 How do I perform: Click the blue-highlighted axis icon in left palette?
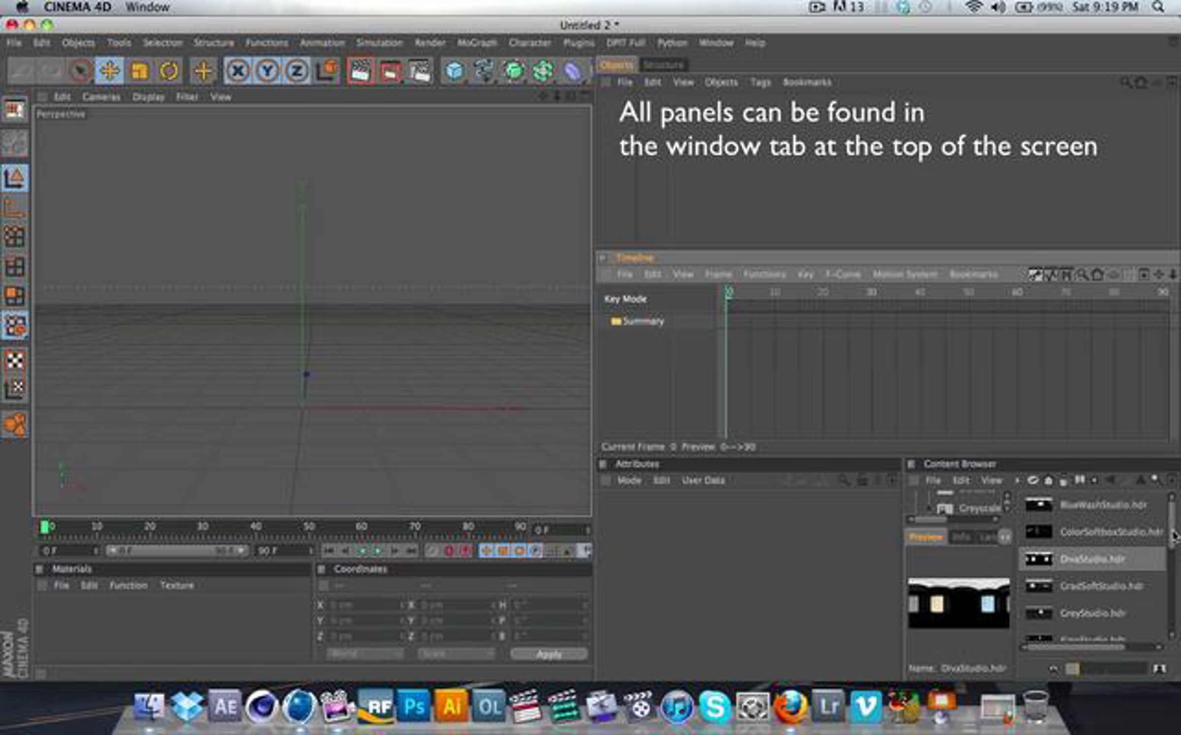click(x=15, y=178)
